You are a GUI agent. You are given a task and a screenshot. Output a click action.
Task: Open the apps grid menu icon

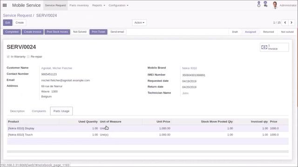tap(5, 5)
